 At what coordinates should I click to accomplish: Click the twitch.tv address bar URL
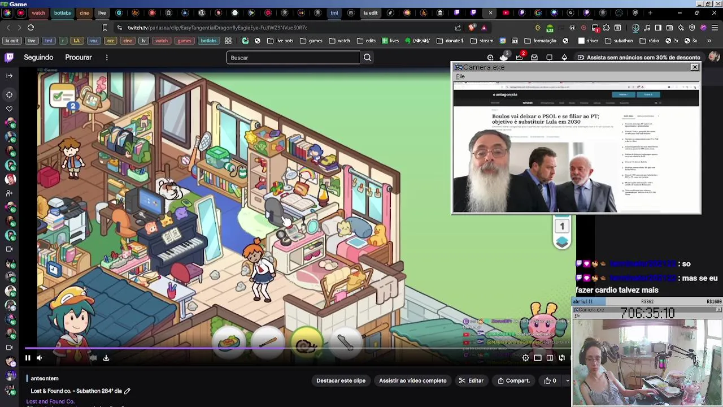217,27
